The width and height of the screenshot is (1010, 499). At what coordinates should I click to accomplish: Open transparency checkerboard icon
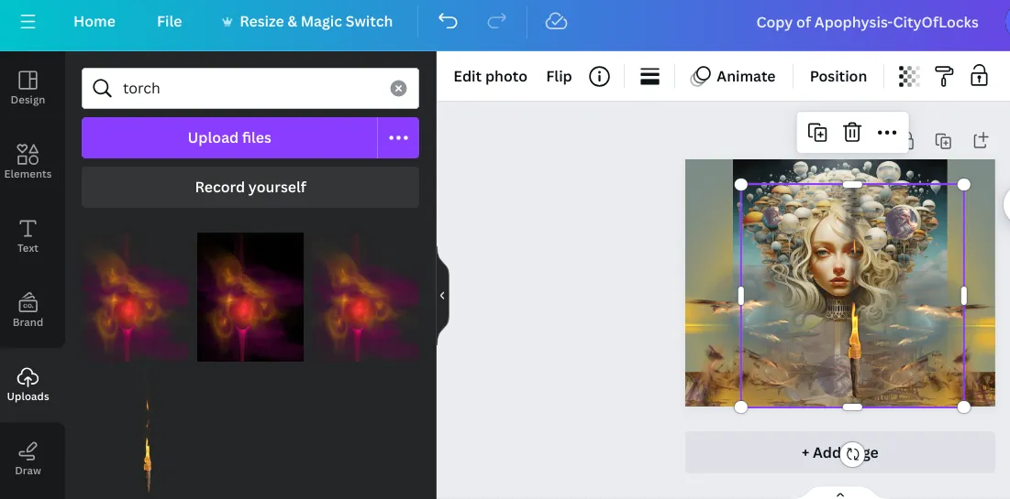[909, 77]
